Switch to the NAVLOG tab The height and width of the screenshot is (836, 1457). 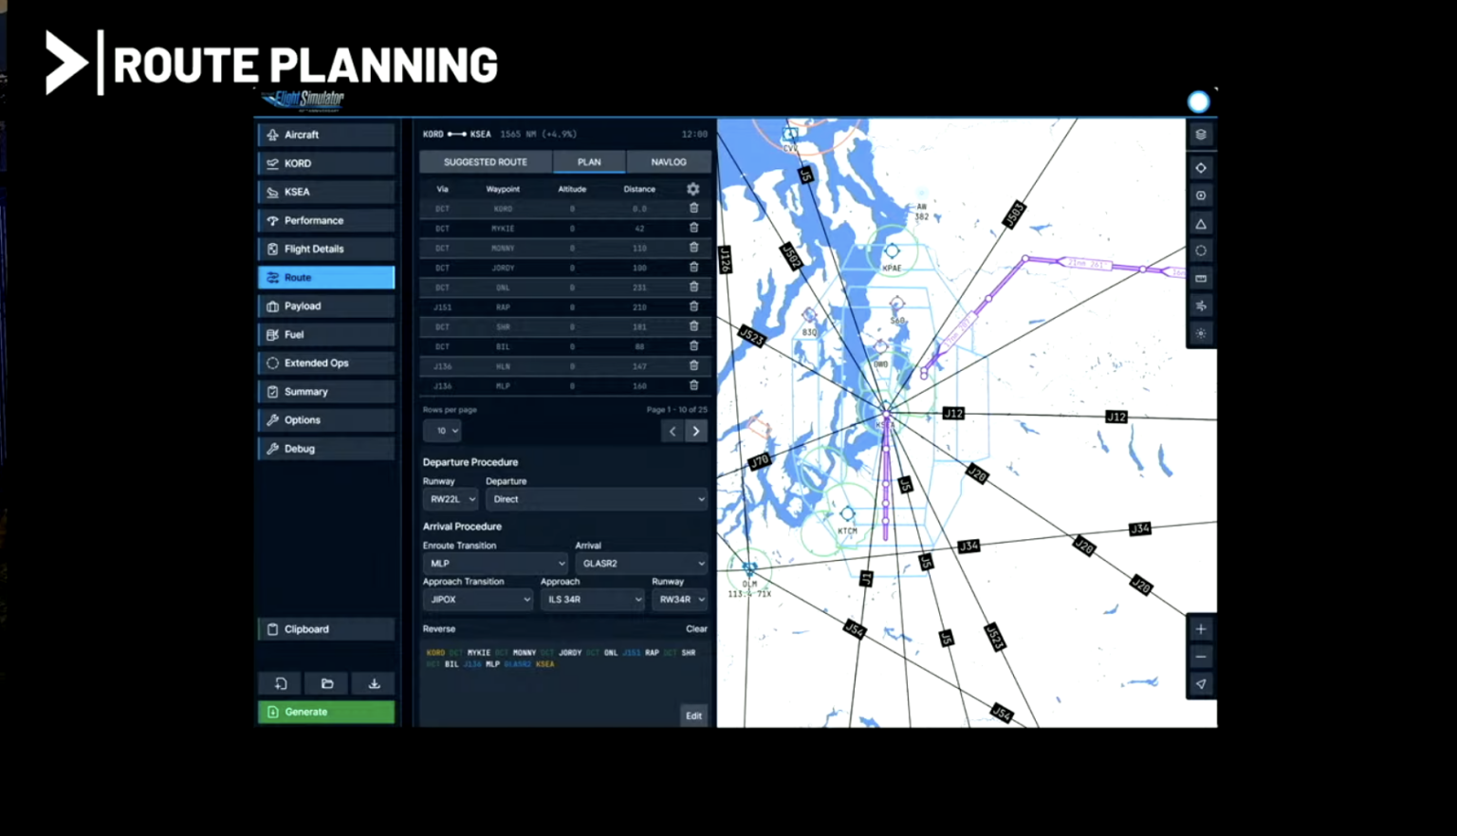[669, 161]
